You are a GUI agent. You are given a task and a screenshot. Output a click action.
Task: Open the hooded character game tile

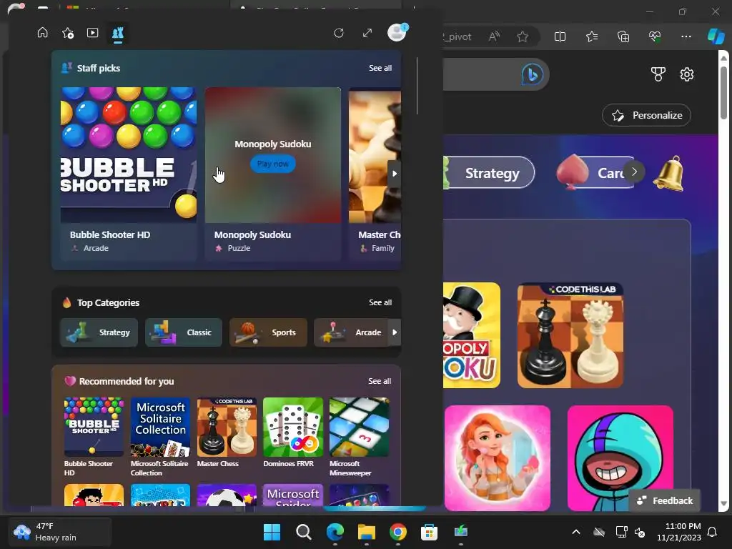coord(620,458)
